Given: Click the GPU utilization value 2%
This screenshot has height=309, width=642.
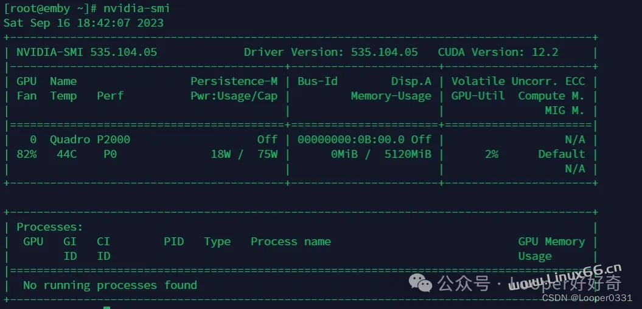Looking at the screenshot, I should click(x=491, y=154).
